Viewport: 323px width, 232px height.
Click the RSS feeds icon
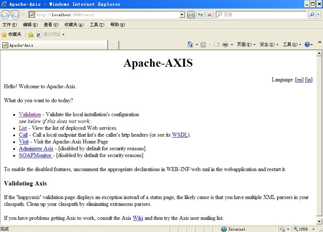click(x=203, y=44)
